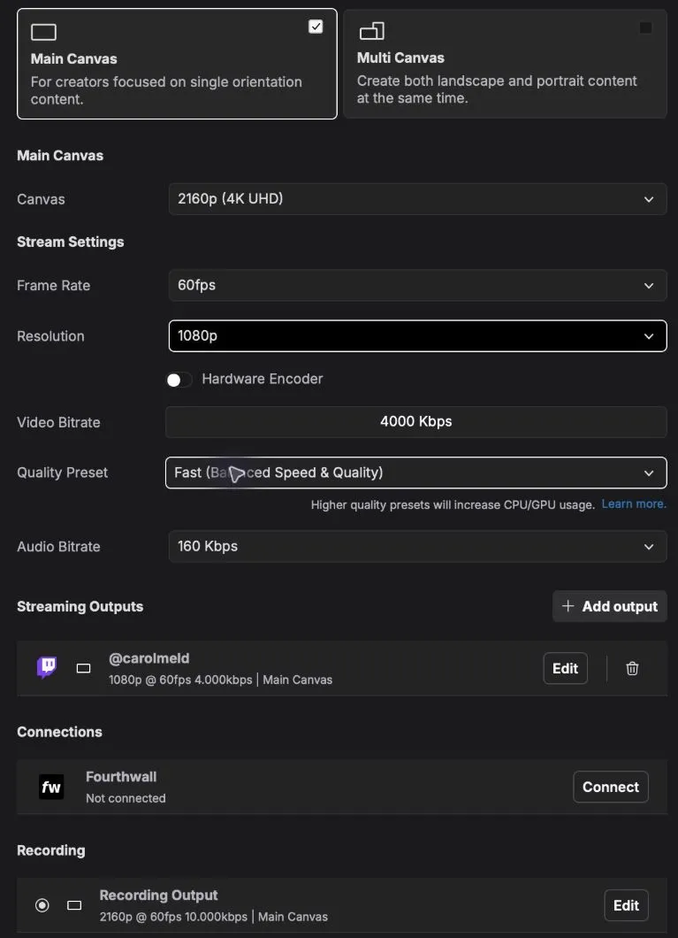Click the canvas rectangle icon beside @carolmeld
This screenshot has height=938, width=678.
84,668
